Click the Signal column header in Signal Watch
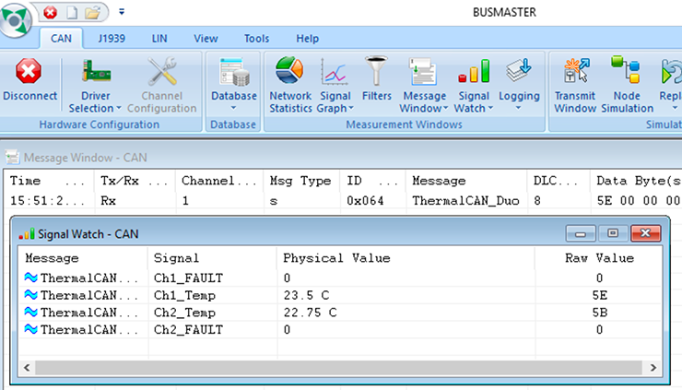The height and width of the screenshot is (390, 682). tap(212, 258)
